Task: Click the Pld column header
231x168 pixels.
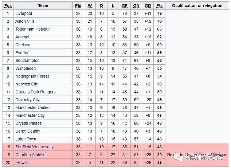Action: (x=78, y=5)
